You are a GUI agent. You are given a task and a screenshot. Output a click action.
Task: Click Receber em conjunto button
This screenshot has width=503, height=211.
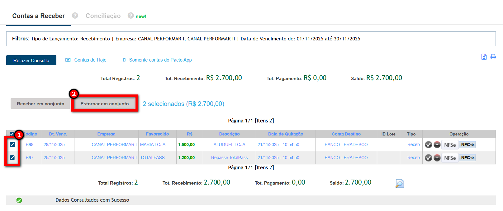point(40,104)
